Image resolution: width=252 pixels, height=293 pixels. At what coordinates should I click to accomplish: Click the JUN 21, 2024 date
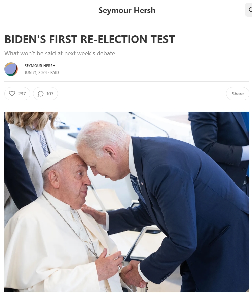[x=36, y=72]
